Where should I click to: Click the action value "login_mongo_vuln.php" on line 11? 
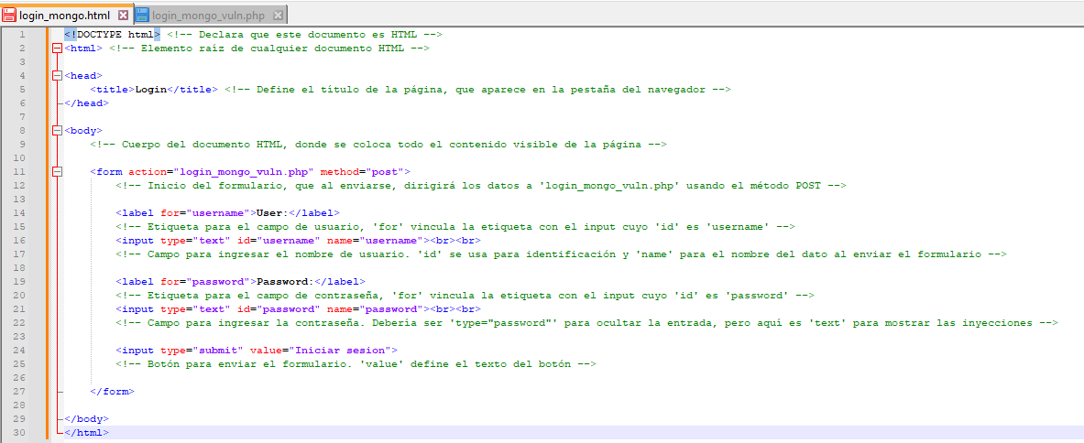click(245, 172)
